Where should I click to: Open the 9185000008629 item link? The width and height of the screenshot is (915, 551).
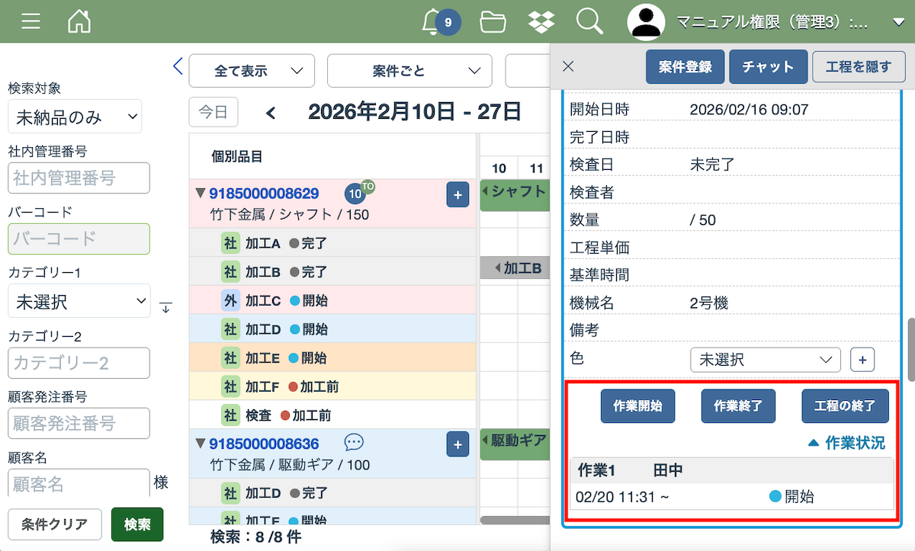(264, 194)
